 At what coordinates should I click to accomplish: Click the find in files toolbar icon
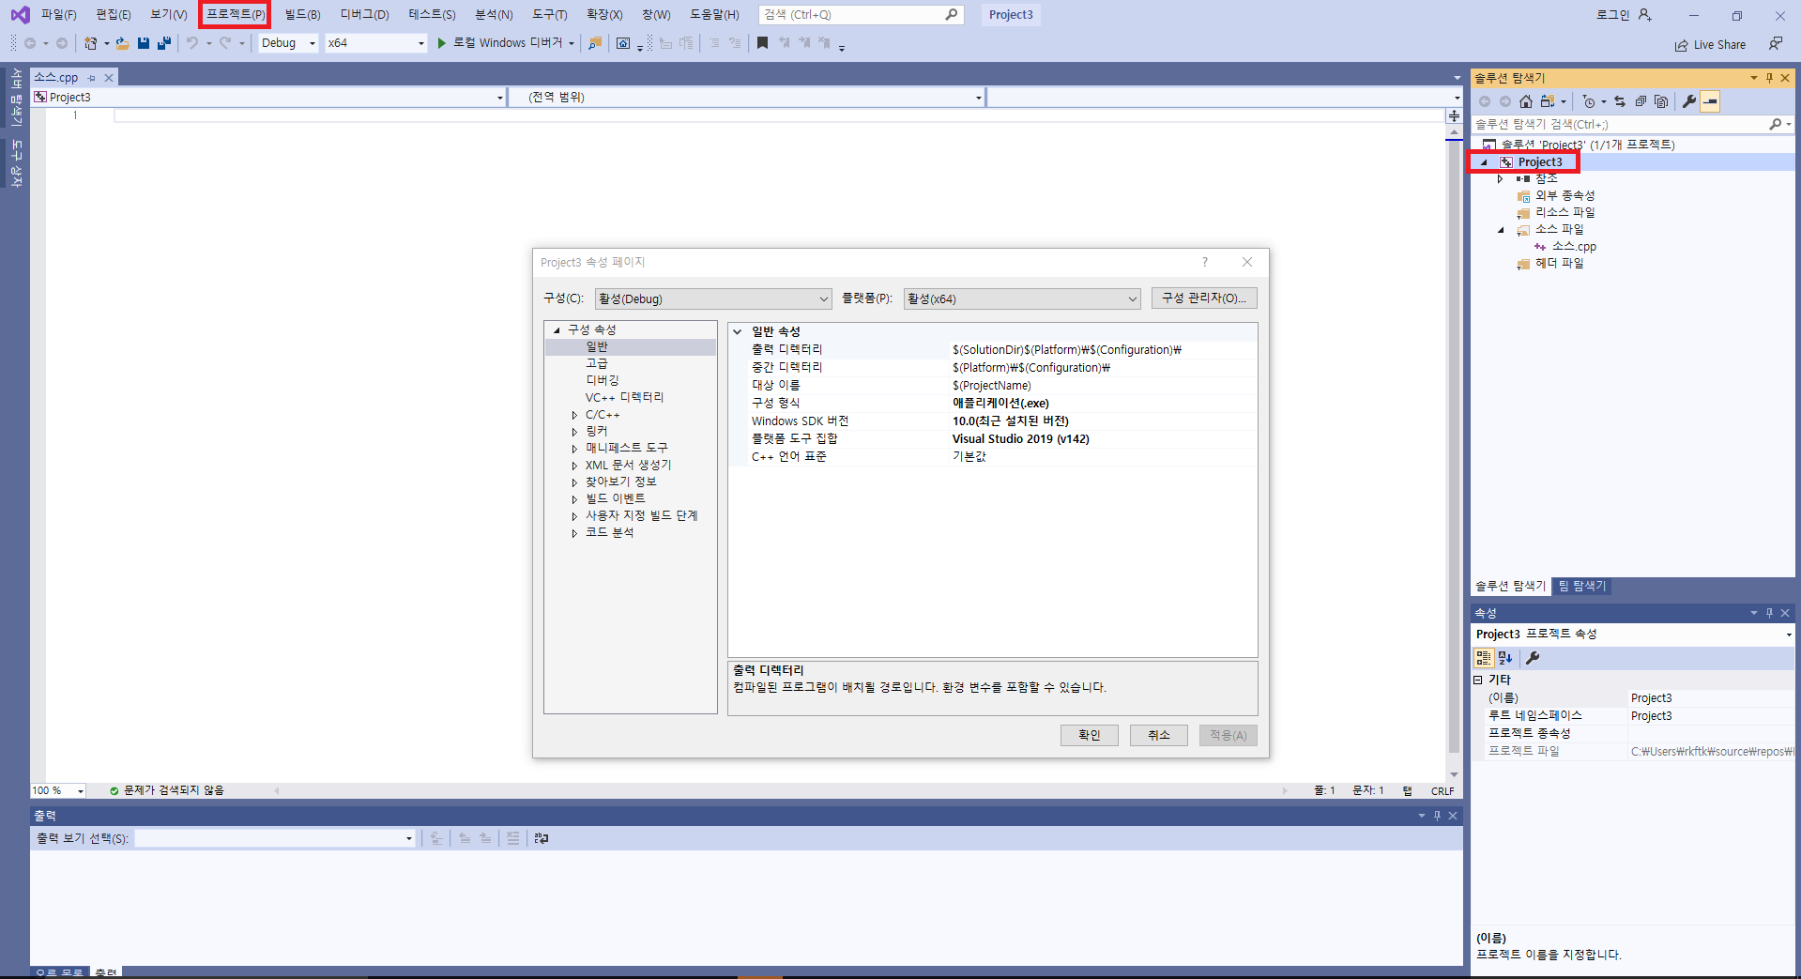click(x=595, y=43)
